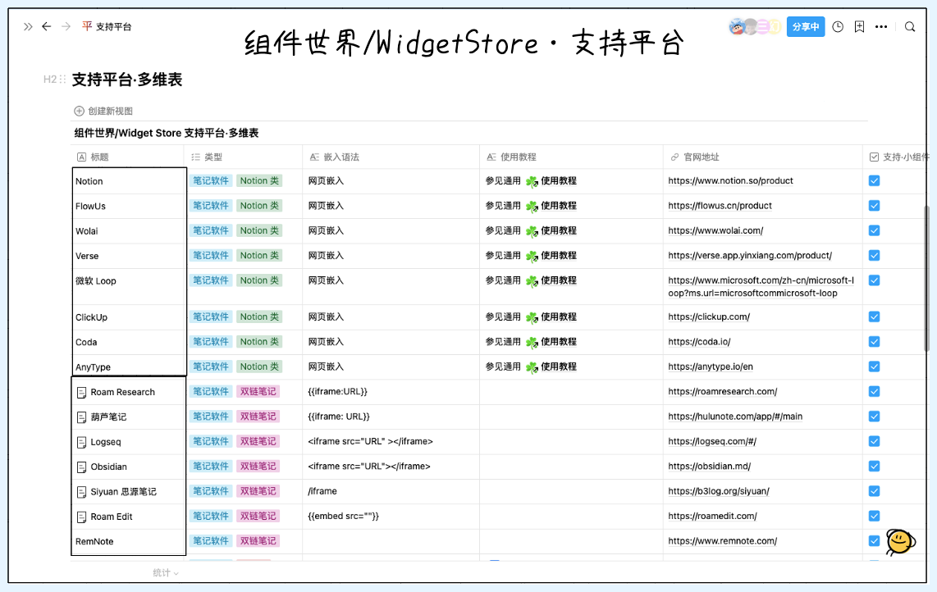This screenshot has width=937, height=592.
Task: Go back with the left arrow
Action: pyautogui.click(x=47, y=26)
